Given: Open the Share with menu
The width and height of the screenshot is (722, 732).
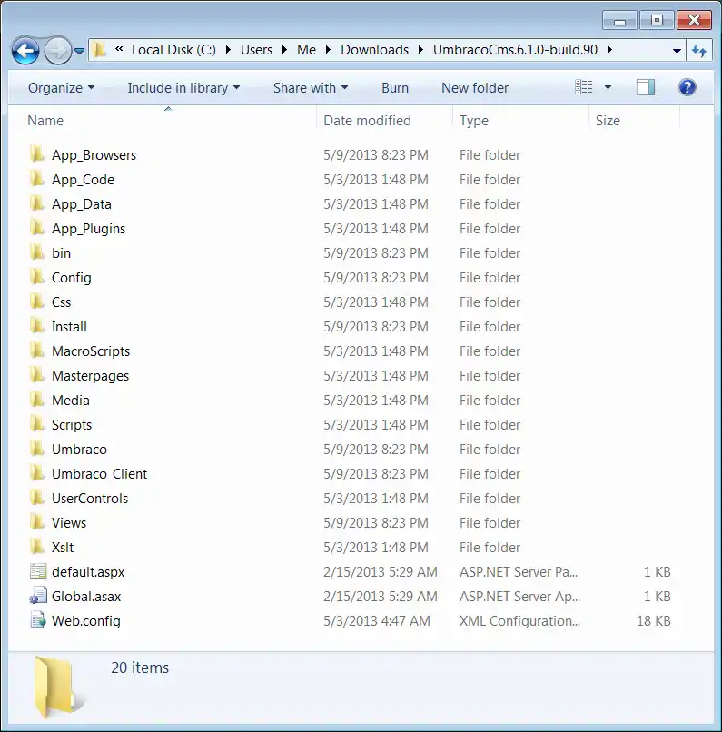Looking at the screenshot, I should (x=311, y=88).
